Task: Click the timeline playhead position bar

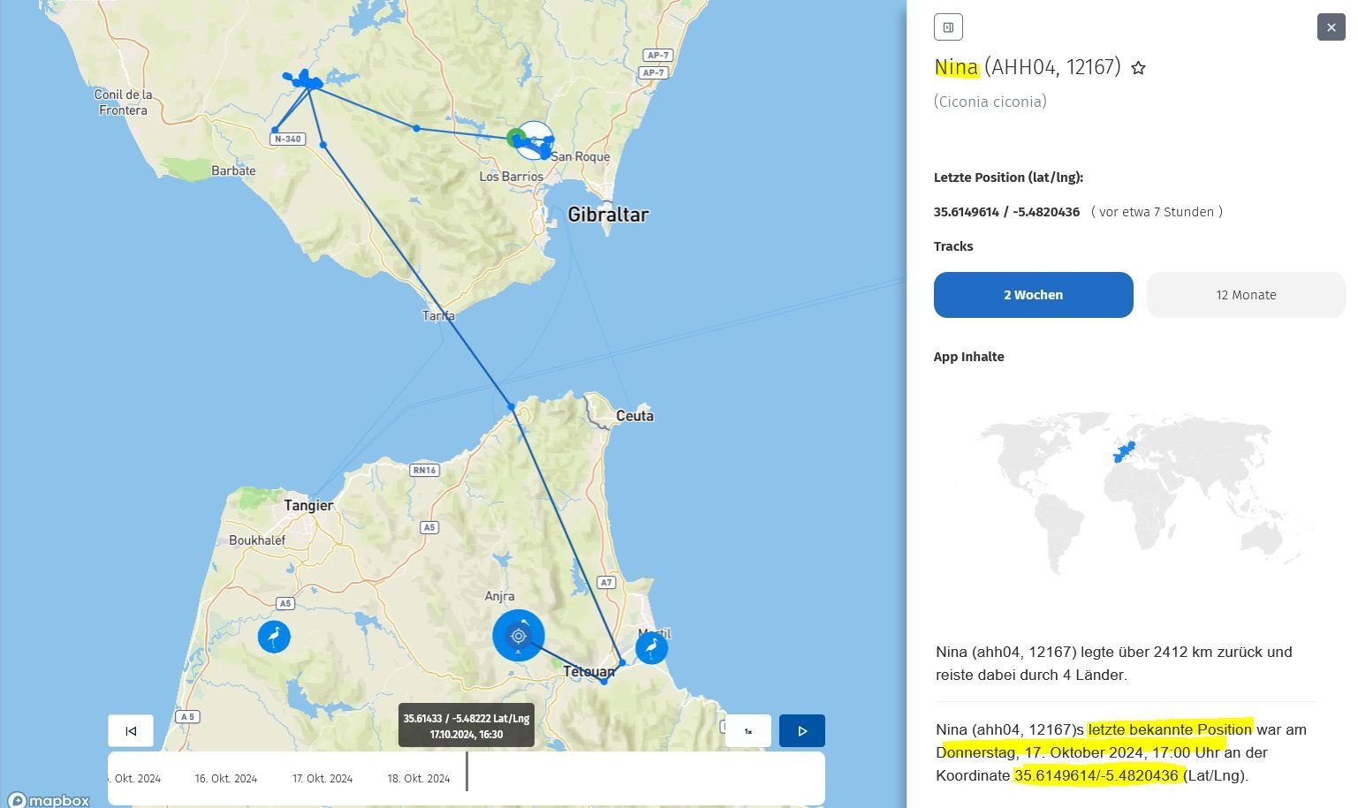Action: pyautogui.click(x=467, y=772)
